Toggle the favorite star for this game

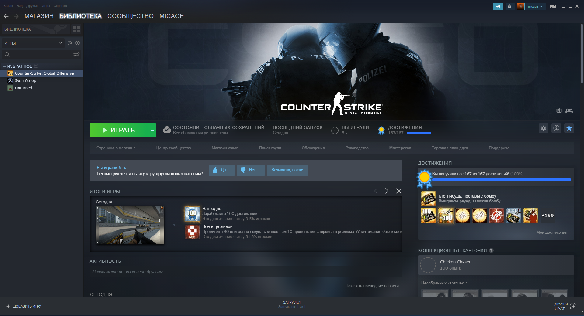point(569,128)
